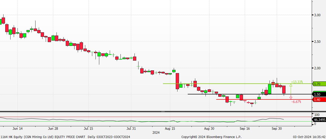Click the panel splitter handle between chart and RSI
Screen dimensions: 326x139
[x=163, y=111]
